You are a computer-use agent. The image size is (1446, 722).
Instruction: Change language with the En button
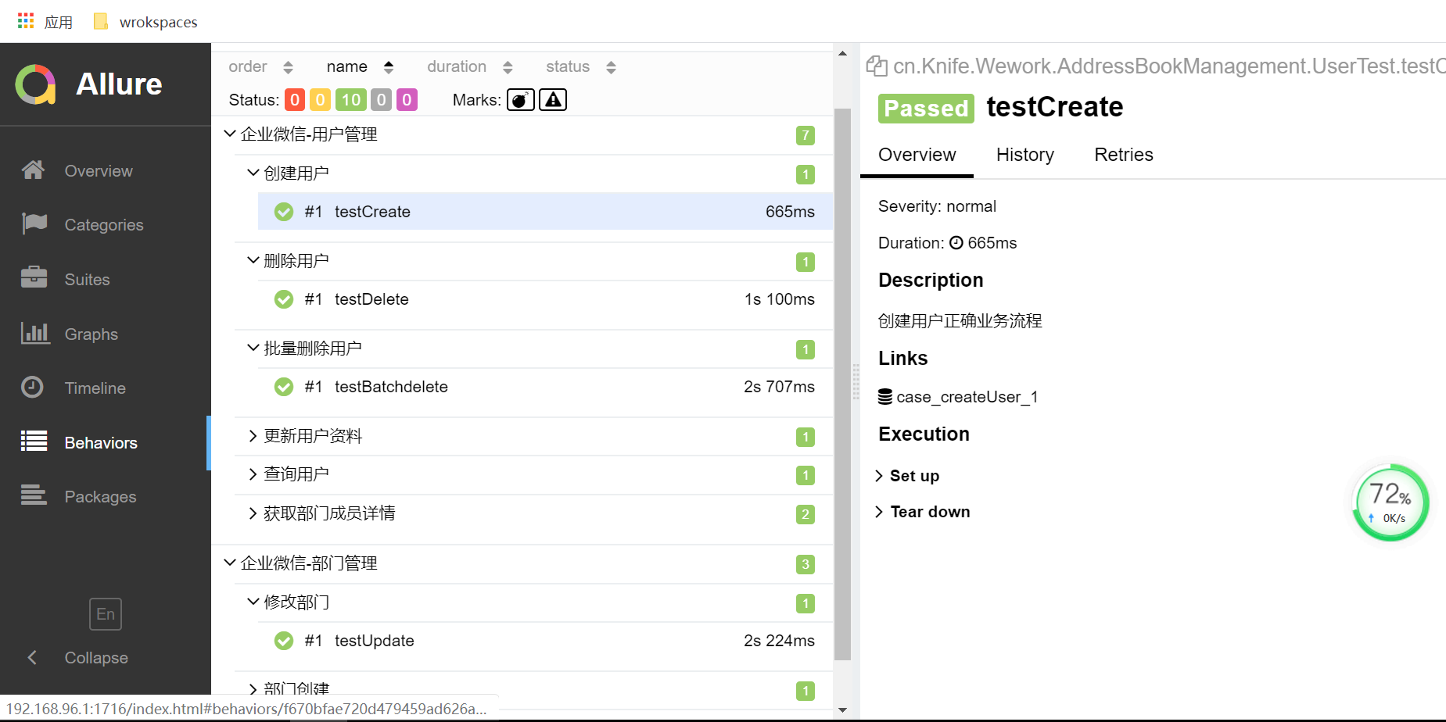(x=106, y=614)
